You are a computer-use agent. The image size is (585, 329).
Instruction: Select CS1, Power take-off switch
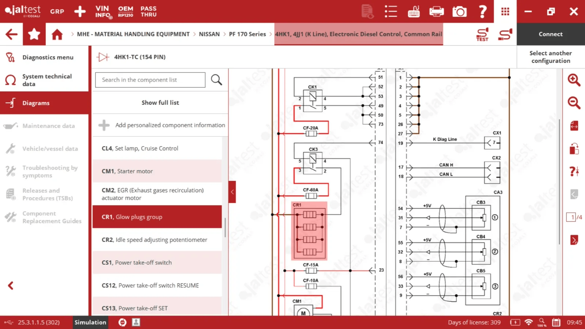pos(157,262)
